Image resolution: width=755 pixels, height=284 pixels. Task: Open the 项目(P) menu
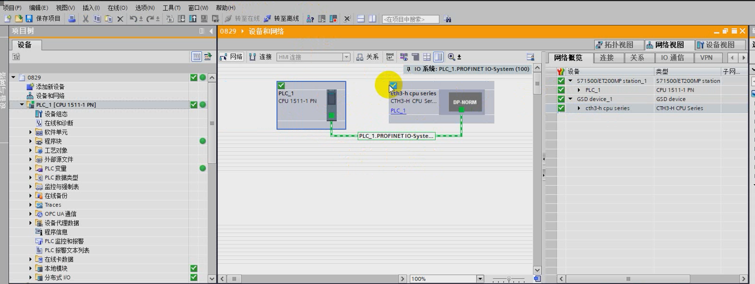12,7
